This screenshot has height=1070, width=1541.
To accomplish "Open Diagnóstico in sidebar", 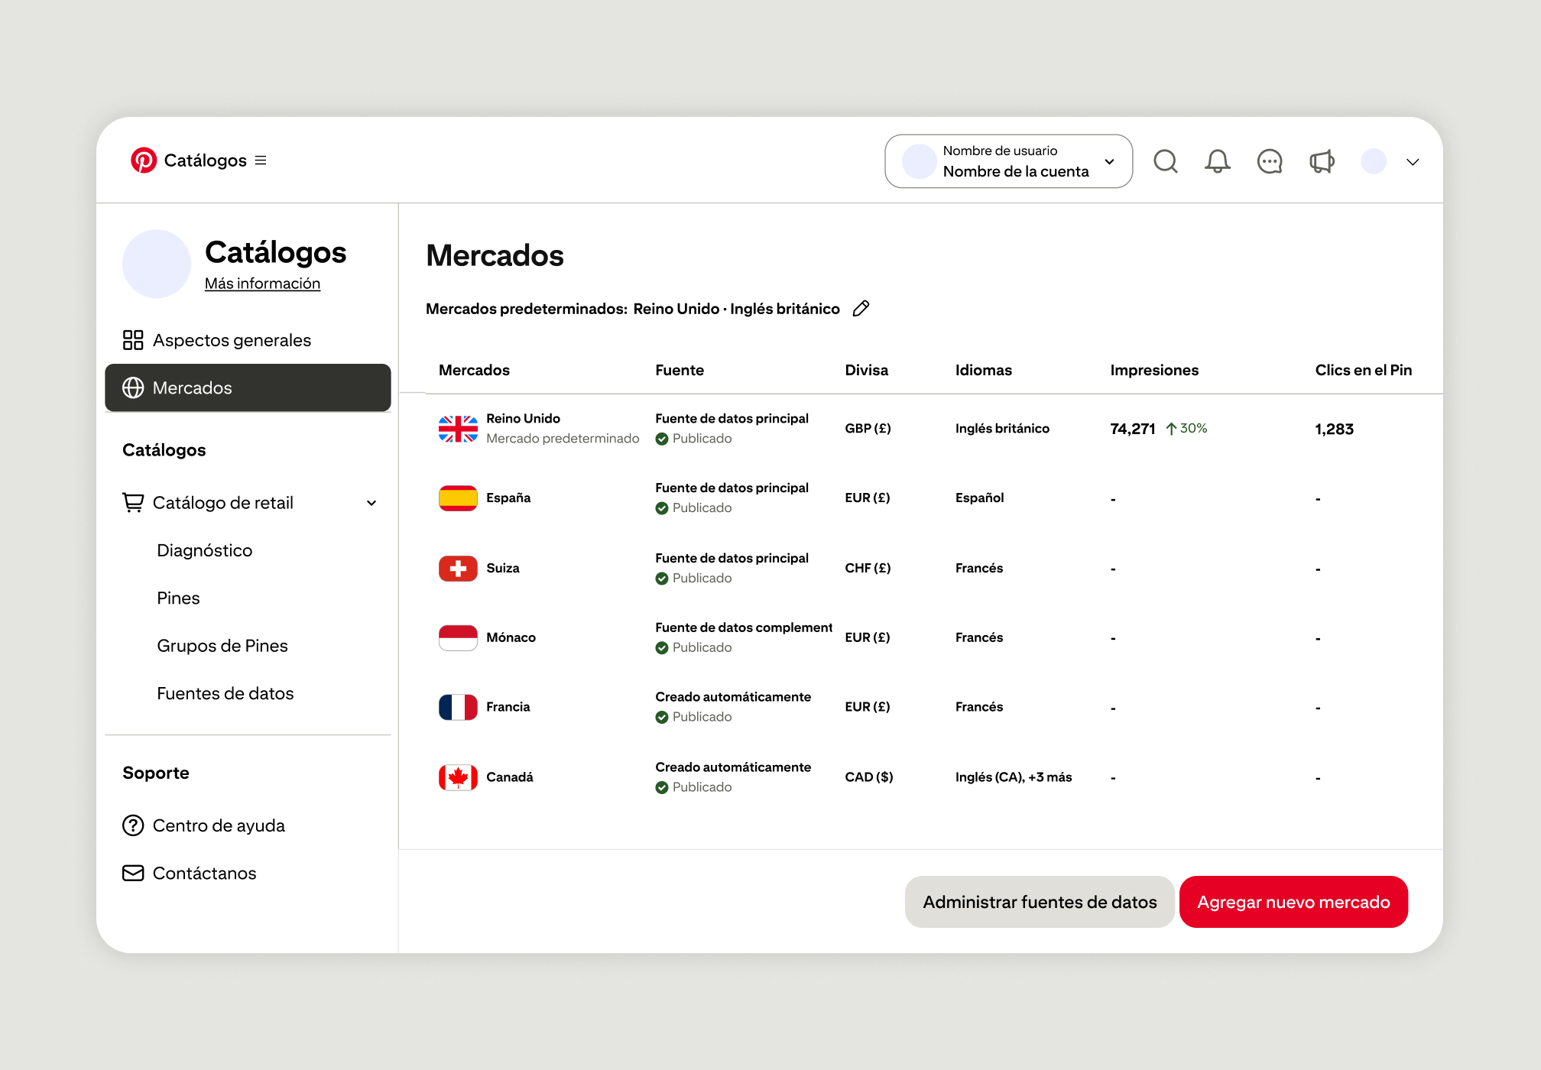I will [x=204, y=550].
